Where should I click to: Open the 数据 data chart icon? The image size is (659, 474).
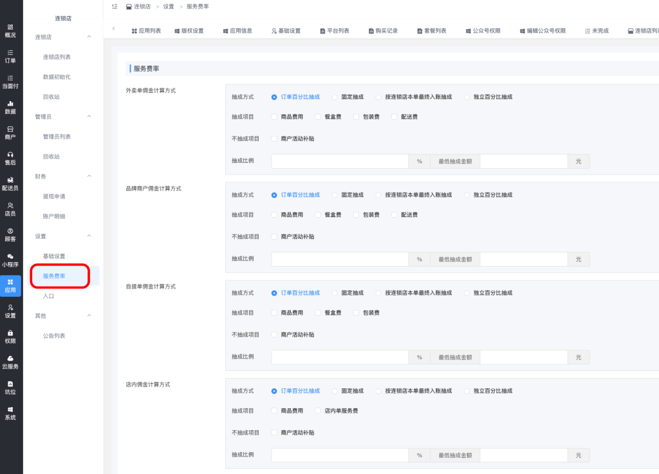coord(10,107)
